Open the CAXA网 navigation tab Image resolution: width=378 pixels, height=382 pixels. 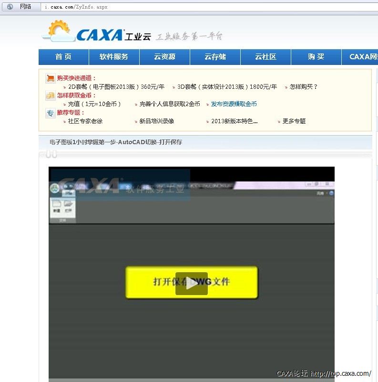coord(360,57)
